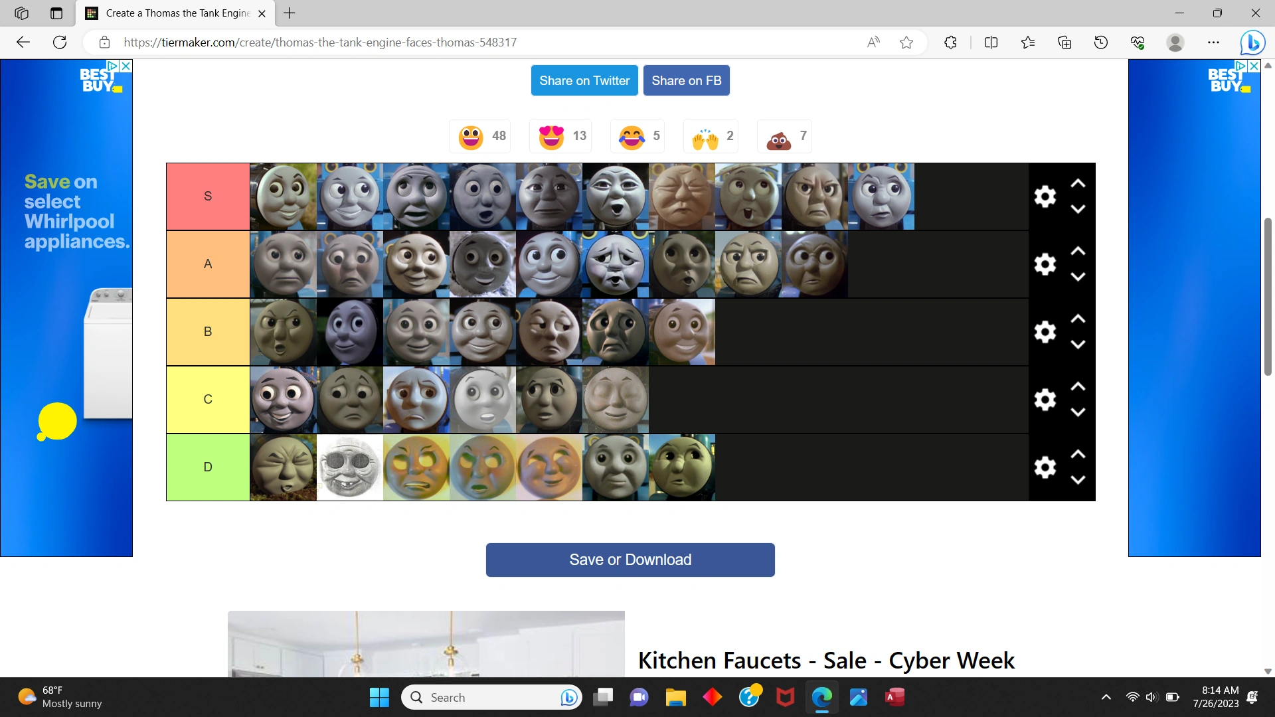Viewport: 1275px width, 717px height.
Task: Toggle the heart-eyes emoji reaction
Action: (x=551, y=136)
